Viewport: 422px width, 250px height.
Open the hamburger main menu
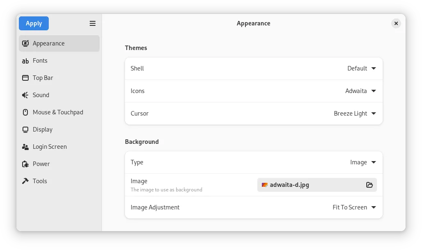click(93, 23)
